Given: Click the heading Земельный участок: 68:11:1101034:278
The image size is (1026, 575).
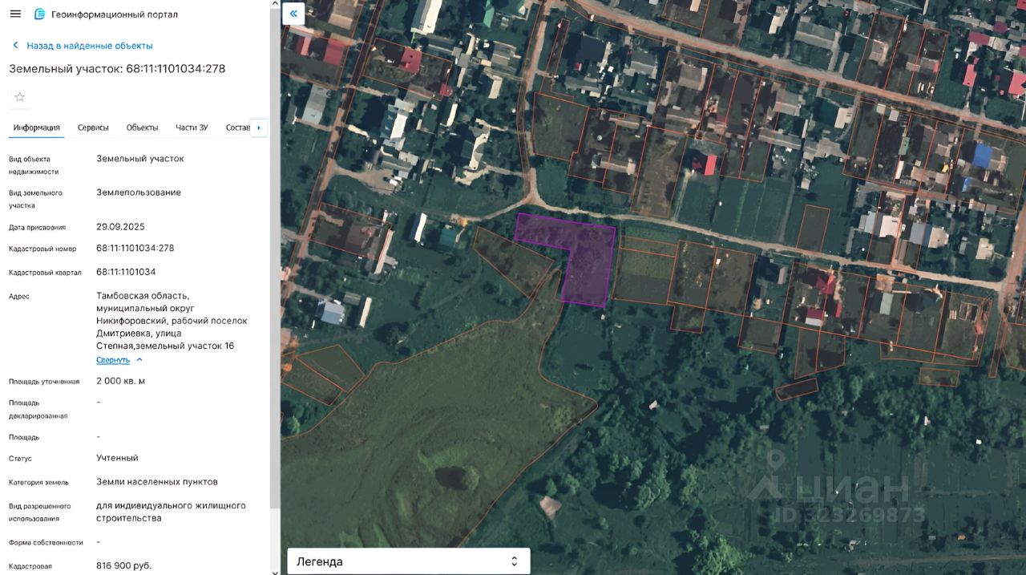Looking at the screenshot, I should coord(117,69).
